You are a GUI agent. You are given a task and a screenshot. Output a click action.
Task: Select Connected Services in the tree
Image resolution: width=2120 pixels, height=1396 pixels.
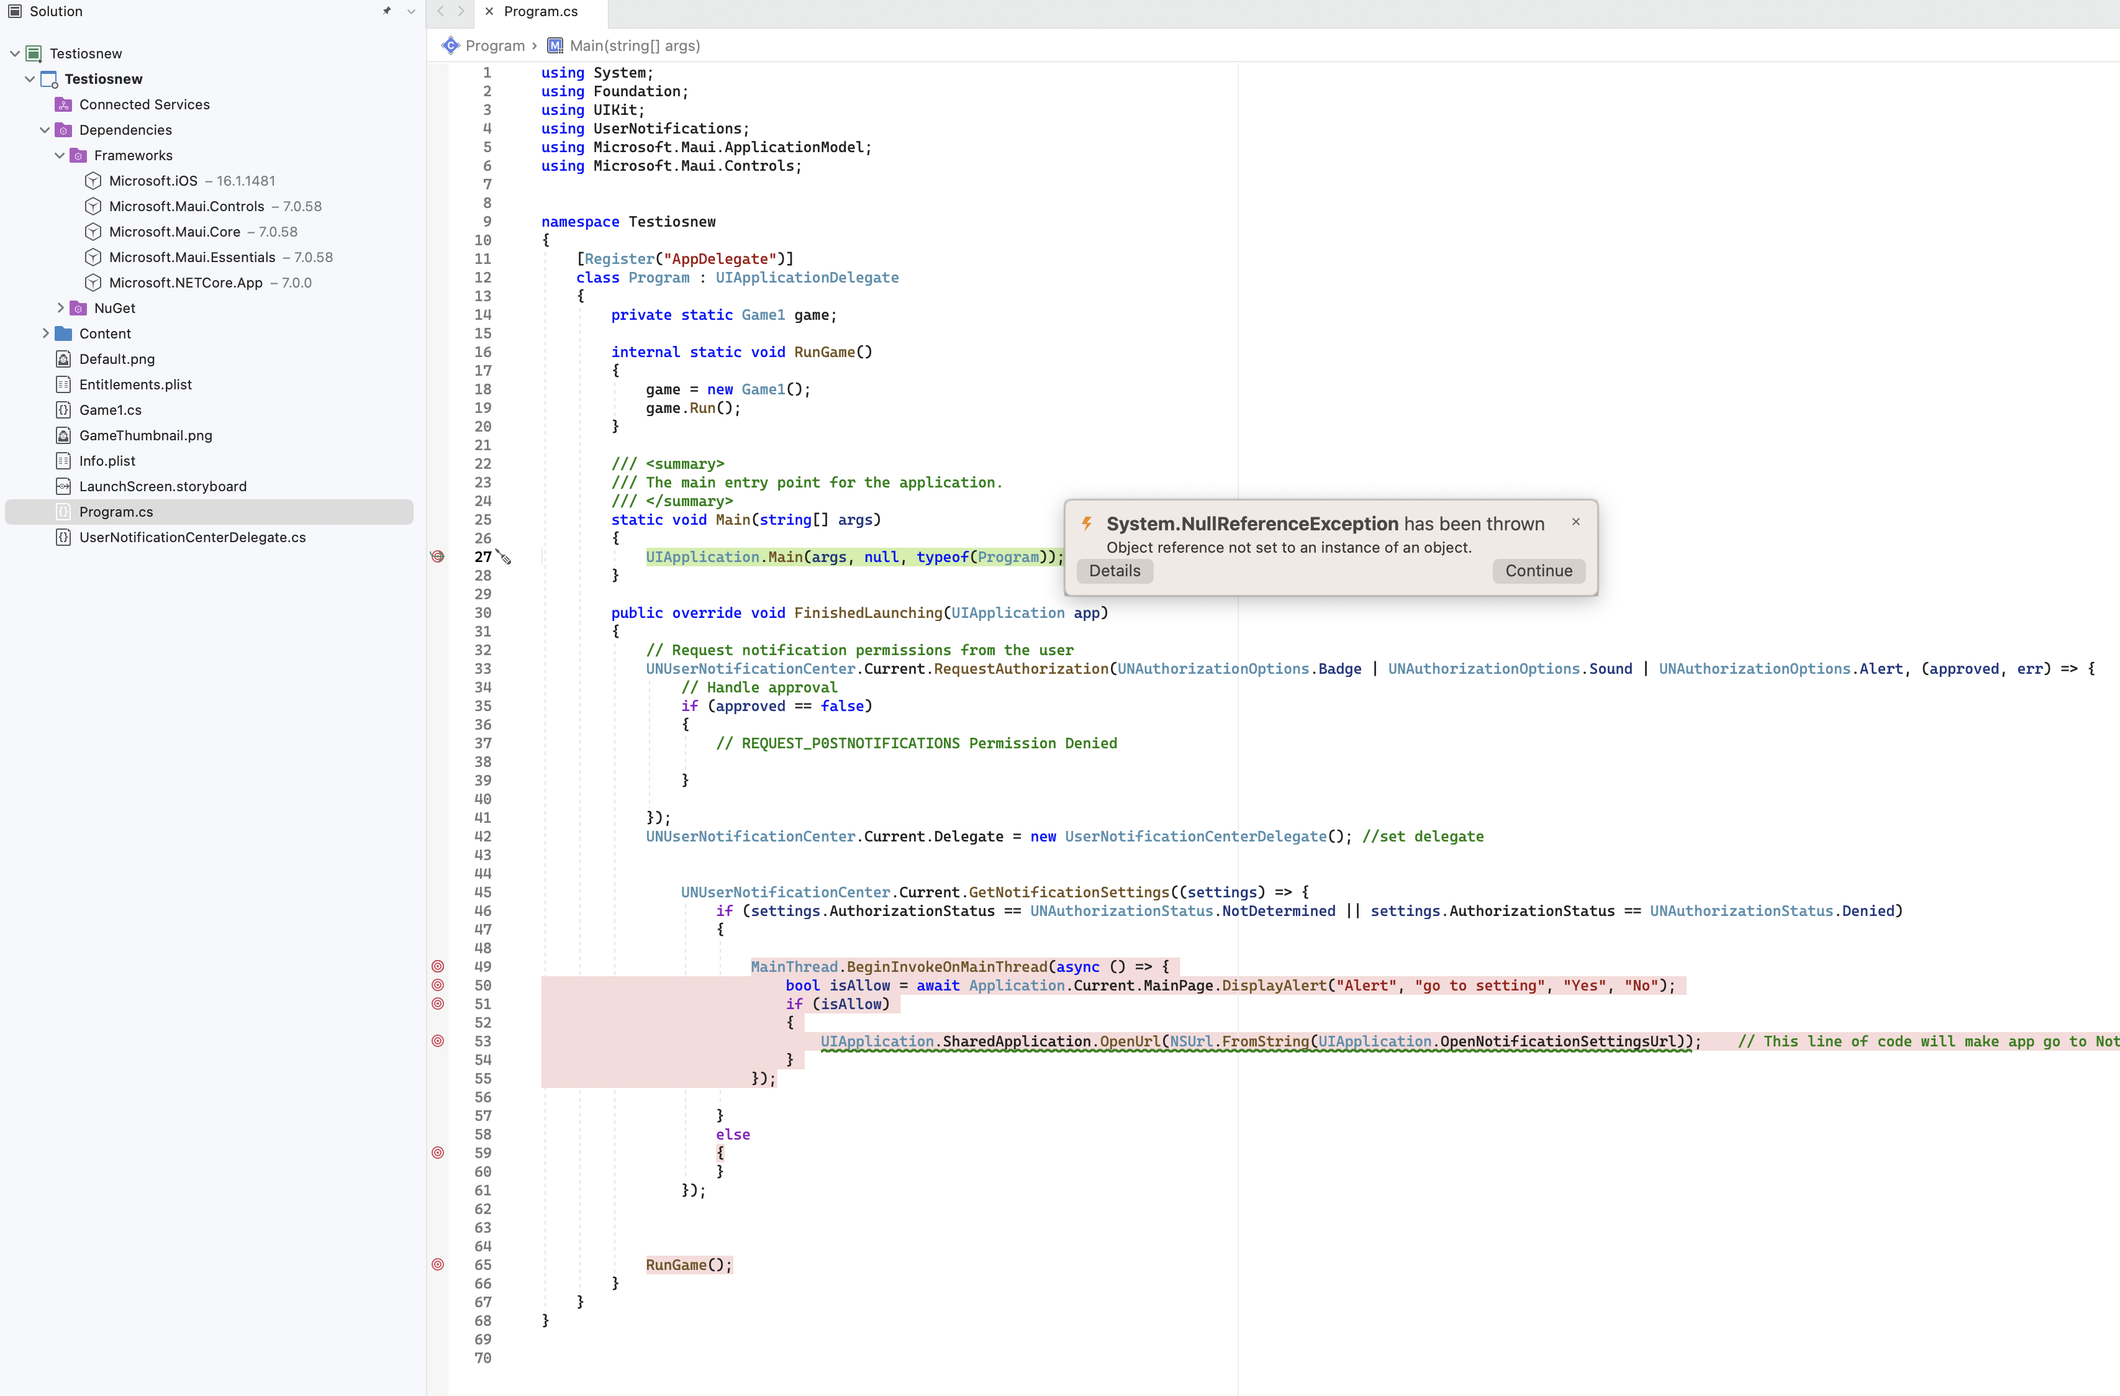point(144,104)
